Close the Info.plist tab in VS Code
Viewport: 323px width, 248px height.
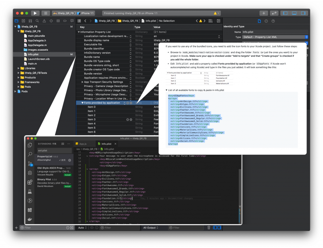[115, 144]
